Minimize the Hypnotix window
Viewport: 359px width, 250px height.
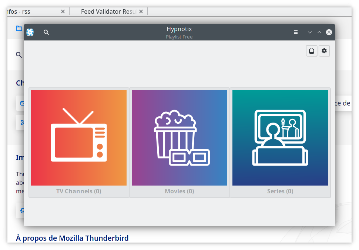[x=310, y=32]
